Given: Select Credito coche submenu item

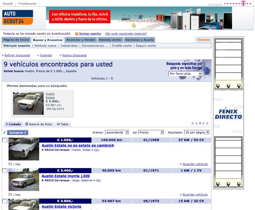Looking at the screenshot, I should (122, 46).
